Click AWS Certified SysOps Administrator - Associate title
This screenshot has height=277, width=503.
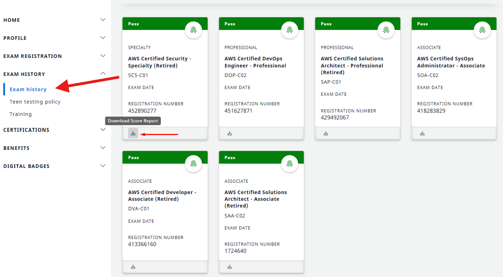click(x=451, y=62)
